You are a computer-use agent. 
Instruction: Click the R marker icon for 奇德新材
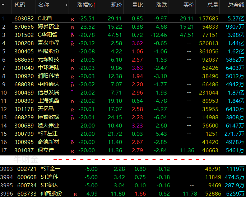point(73,143)
